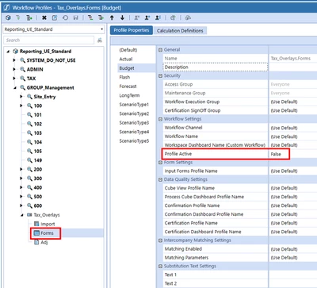Expand the TAX tree node
The width and height of the screenshot is (317, 288).
(x=14, y=79)
